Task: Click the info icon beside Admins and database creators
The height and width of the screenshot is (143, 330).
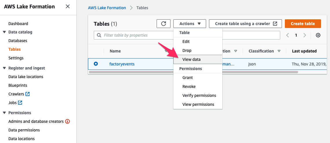Action: [67, 121]
